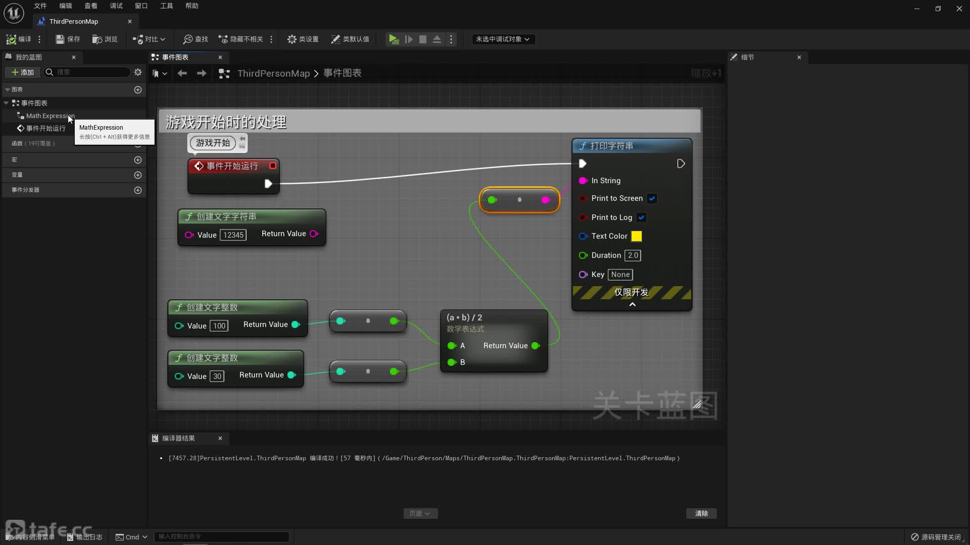Click the 游戏开始 comment bubble
970x545 pixels.
pyautogui.click(x=213, y=143)
